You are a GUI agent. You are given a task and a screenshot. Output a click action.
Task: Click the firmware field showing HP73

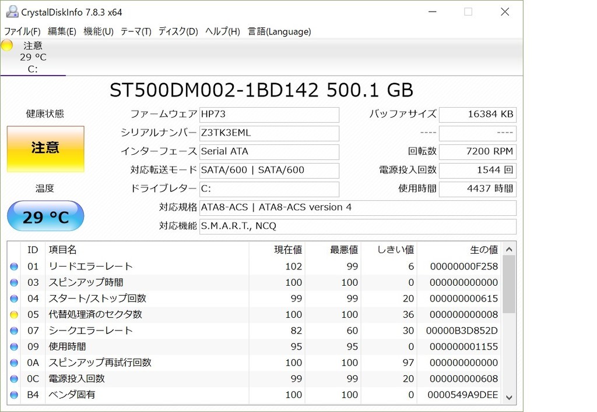tap(269, 115)
